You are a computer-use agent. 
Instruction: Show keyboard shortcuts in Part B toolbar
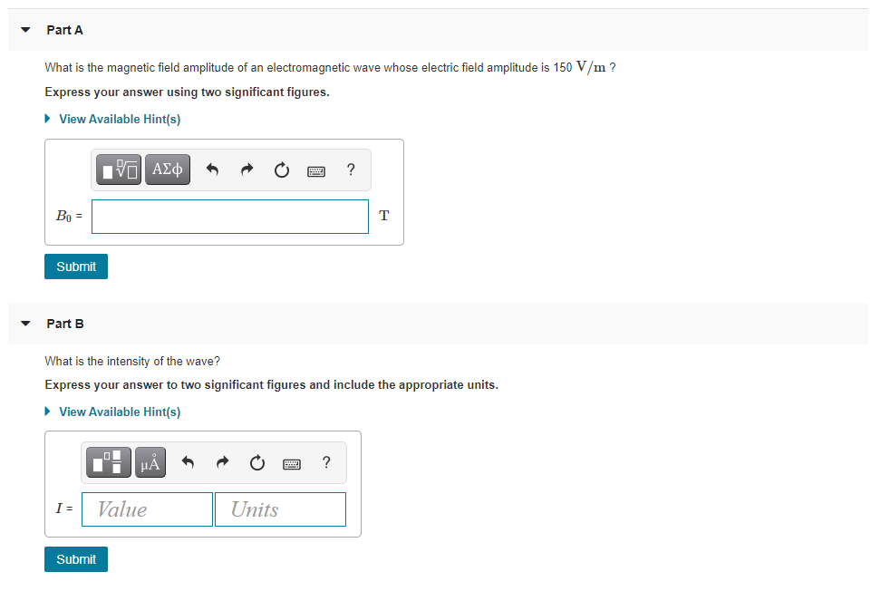292,464
